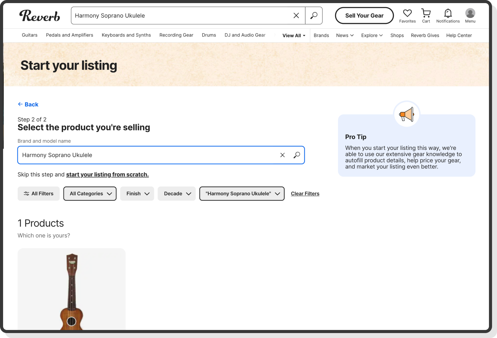Click the top search magnifier icon
This screenshot has height=338, width=497.
pos(313,15)
